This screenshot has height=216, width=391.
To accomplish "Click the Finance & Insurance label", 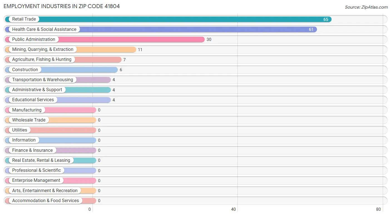I will click(33, 150).
